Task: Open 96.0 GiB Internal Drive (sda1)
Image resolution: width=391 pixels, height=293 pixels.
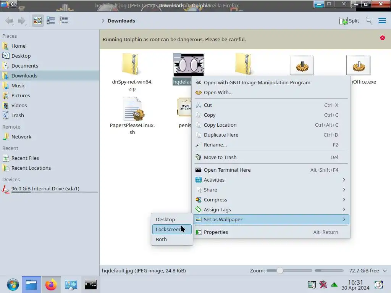Action: click(50, 189)
